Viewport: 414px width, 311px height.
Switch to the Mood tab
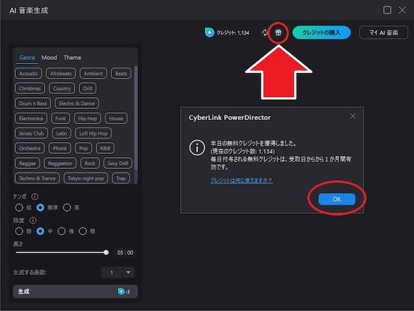click(49, 57)
